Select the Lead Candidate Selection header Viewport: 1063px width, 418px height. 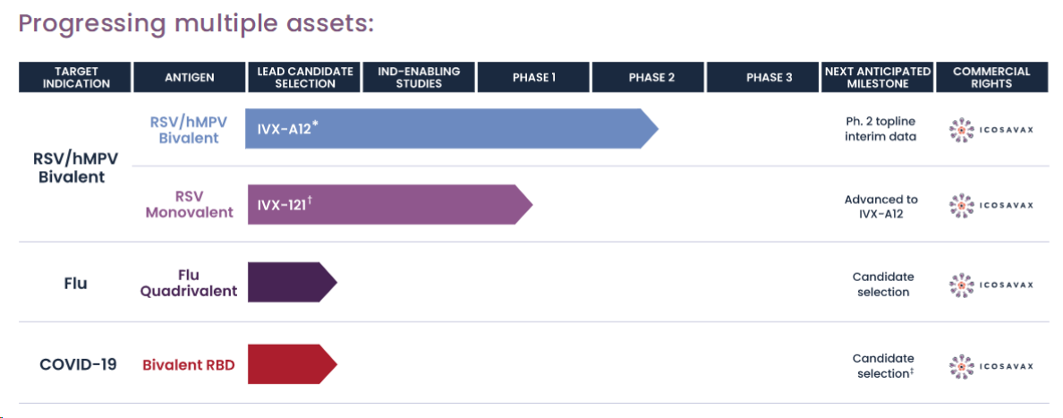pos(303,78)
